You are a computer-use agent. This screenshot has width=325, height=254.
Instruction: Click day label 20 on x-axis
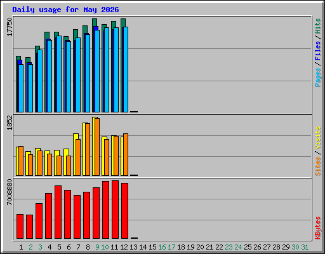[x=200, y=247]
